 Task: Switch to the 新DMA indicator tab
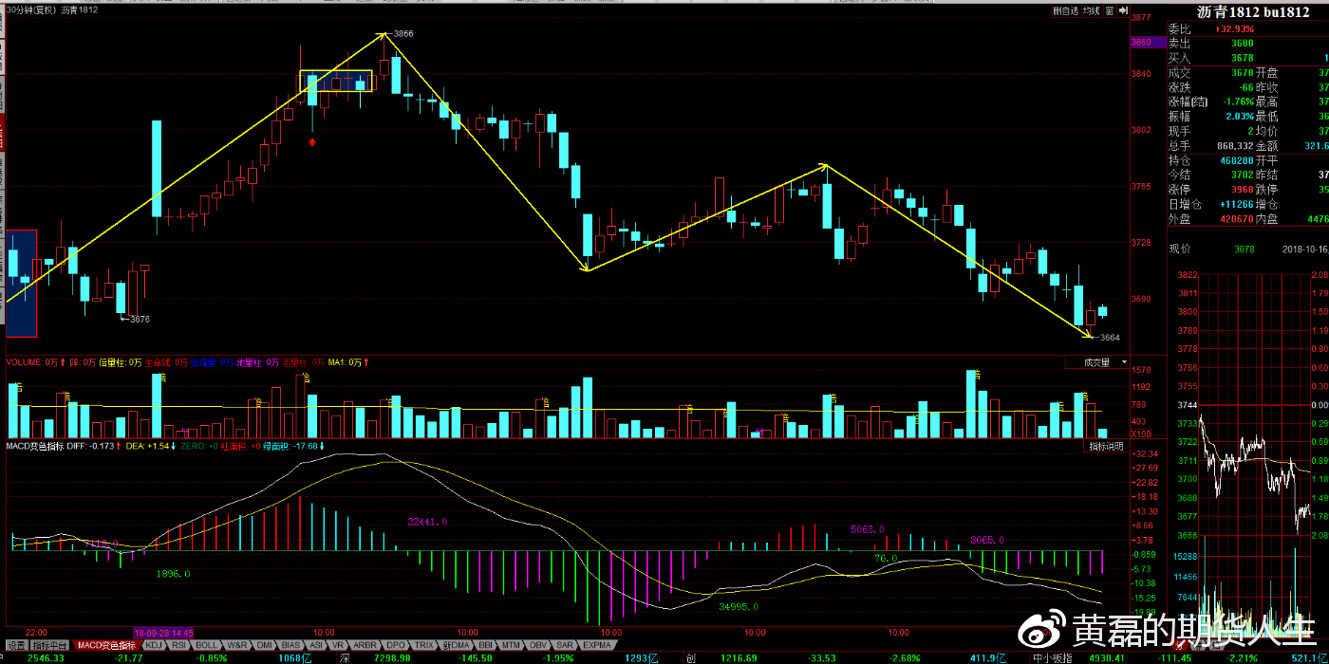[x=457, y=645]
